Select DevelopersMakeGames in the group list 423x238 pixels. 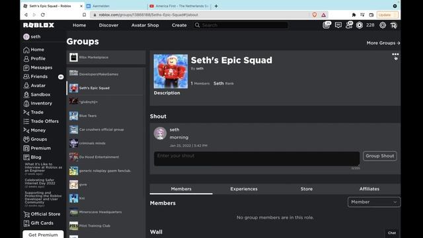click(105, 74)
